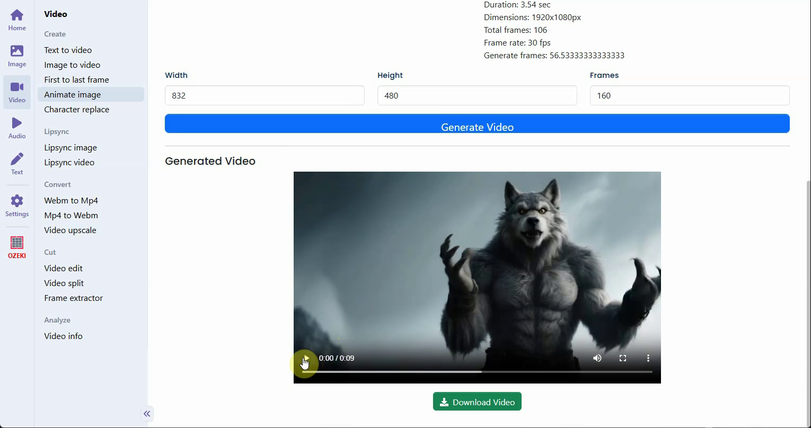
Task: Open the Image section in sidebar
Action: click(x=17, y=56)
